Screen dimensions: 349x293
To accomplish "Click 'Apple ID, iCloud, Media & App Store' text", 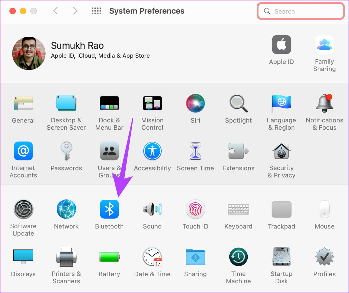I will point(100,56).
